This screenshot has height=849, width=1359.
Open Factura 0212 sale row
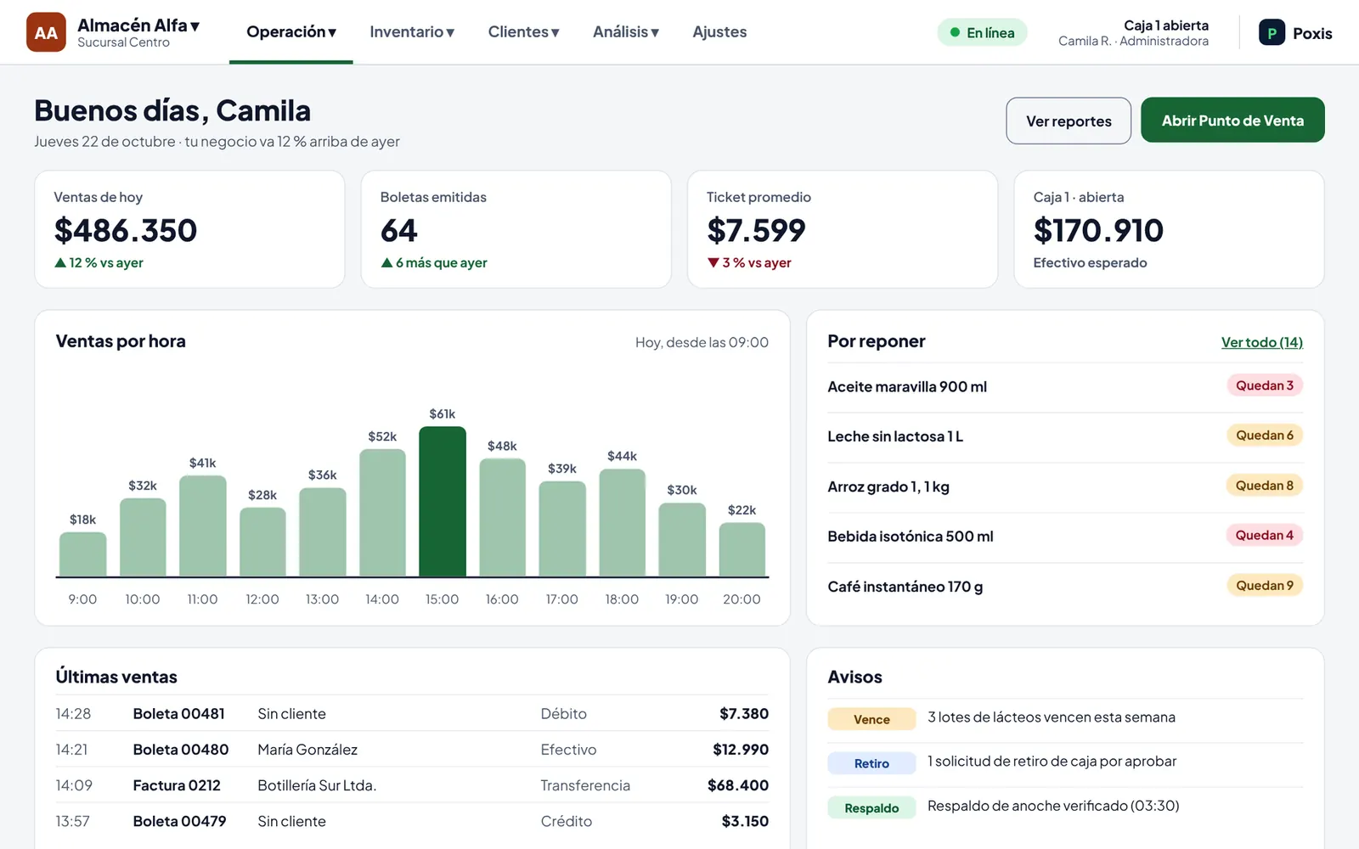pyautogui.click(x=412, y=785)
